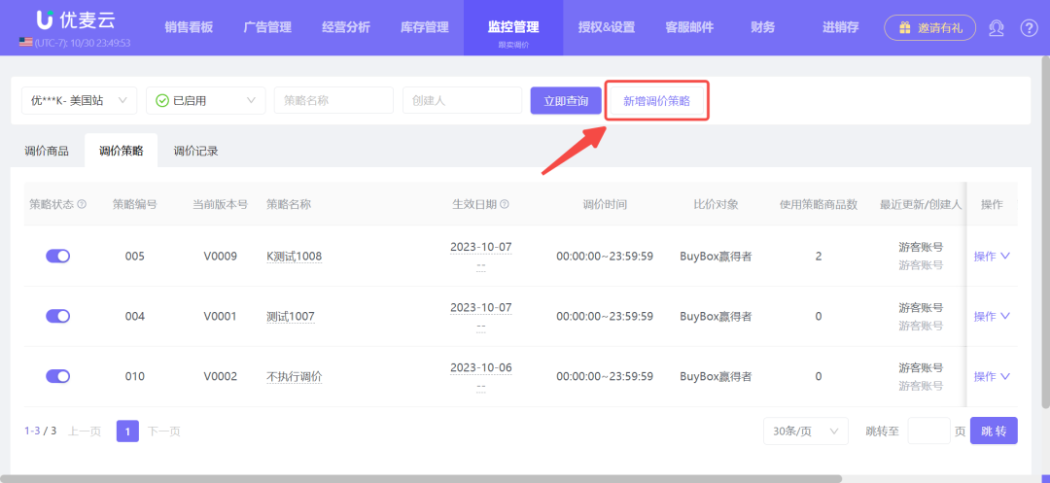Viewport: 1050px width, 483px height.
Task: Open 客服邮件 menu
Action: point(689,27)
